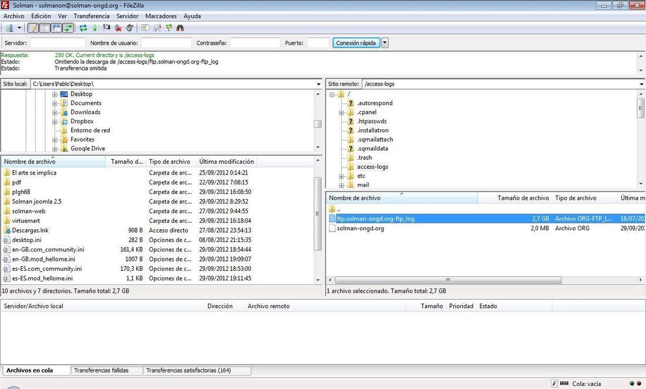
Task: Open the Sitio local path dropdown
Action: (318, 84)
